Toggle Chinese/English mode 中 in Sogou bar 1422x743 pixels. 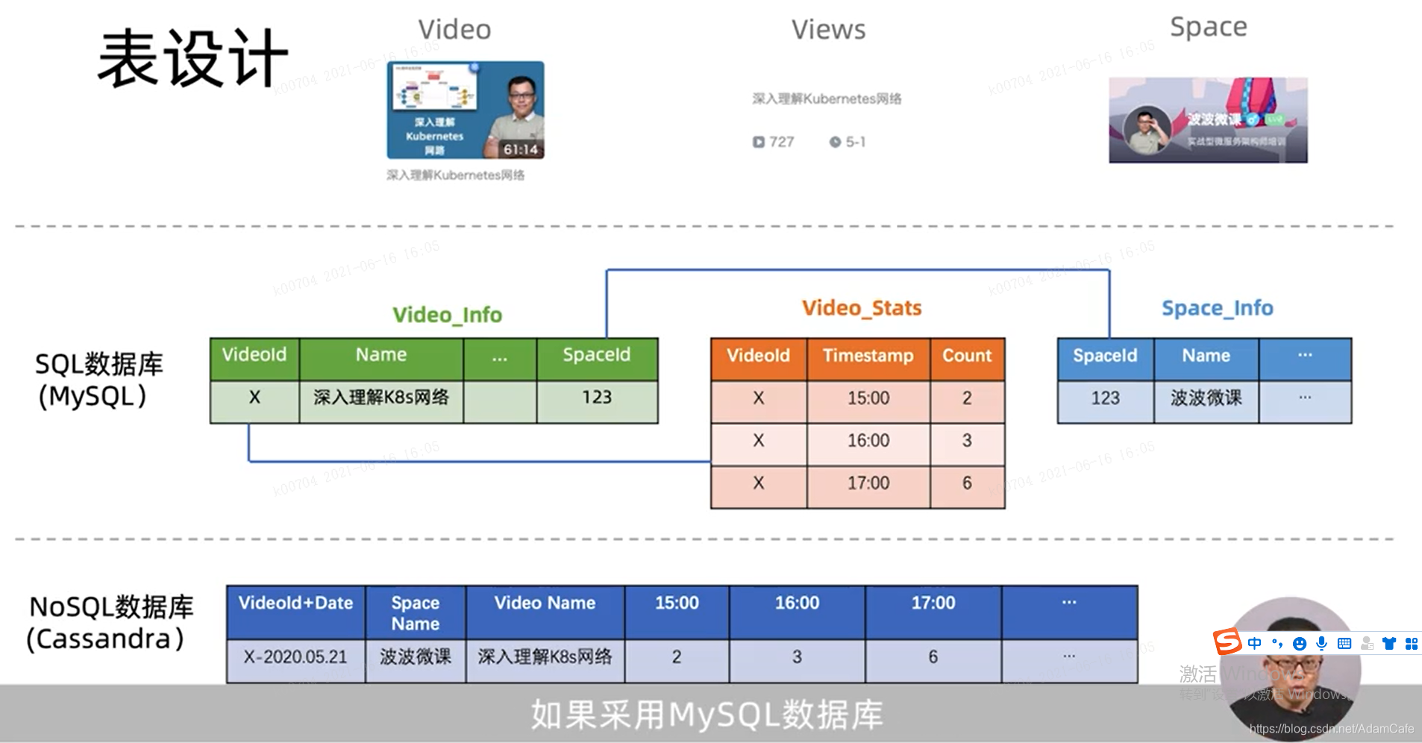(1255, 644)
